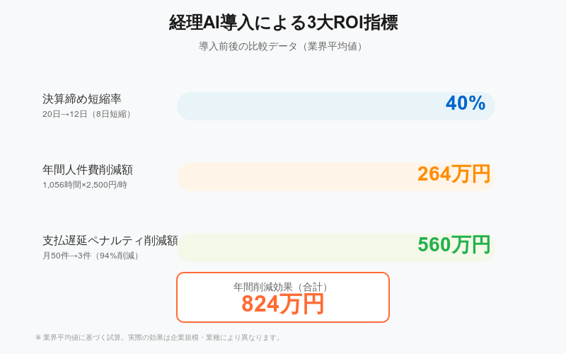Select the 支払遅延ペナルティ削減額 label
Viewport: 566px width, 354px height.
(x=110, y=240)
